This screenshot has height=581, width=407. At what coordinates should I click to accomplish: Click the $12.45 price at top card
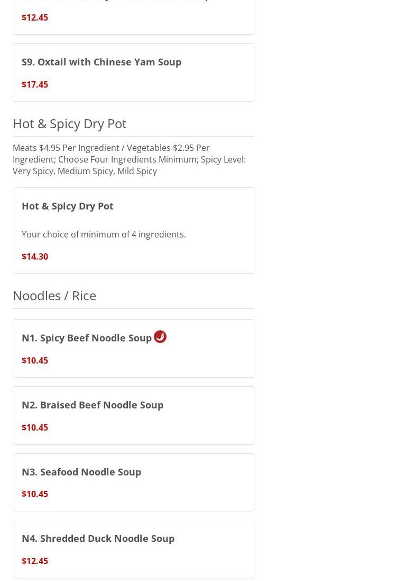point(35,17)
